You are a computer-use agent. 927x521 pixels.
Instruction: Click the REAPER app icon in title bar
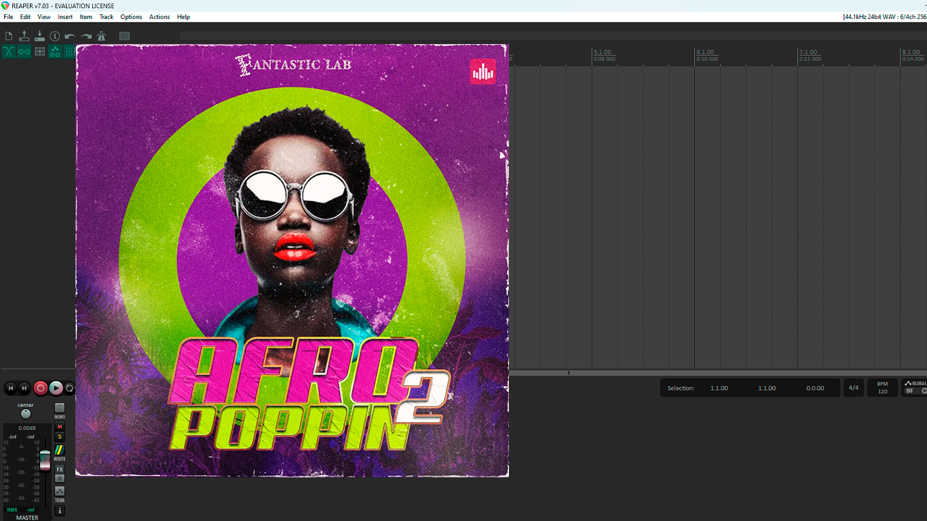pyautogui.click(x=5, y=5)
